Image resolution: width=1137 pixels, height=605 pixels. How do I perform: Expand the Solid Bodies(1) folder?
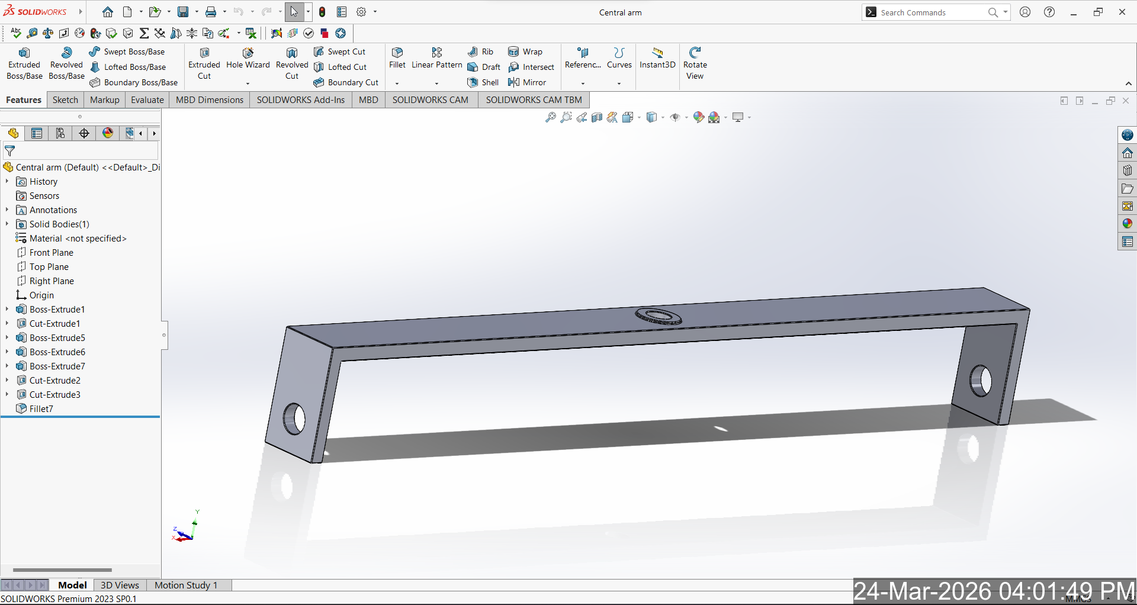(7, 224)
